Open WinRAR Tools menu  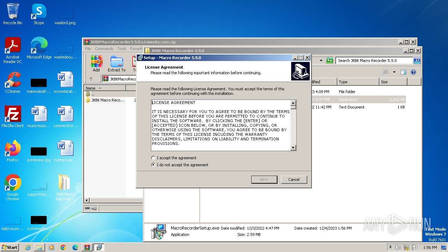pos(122,49)
